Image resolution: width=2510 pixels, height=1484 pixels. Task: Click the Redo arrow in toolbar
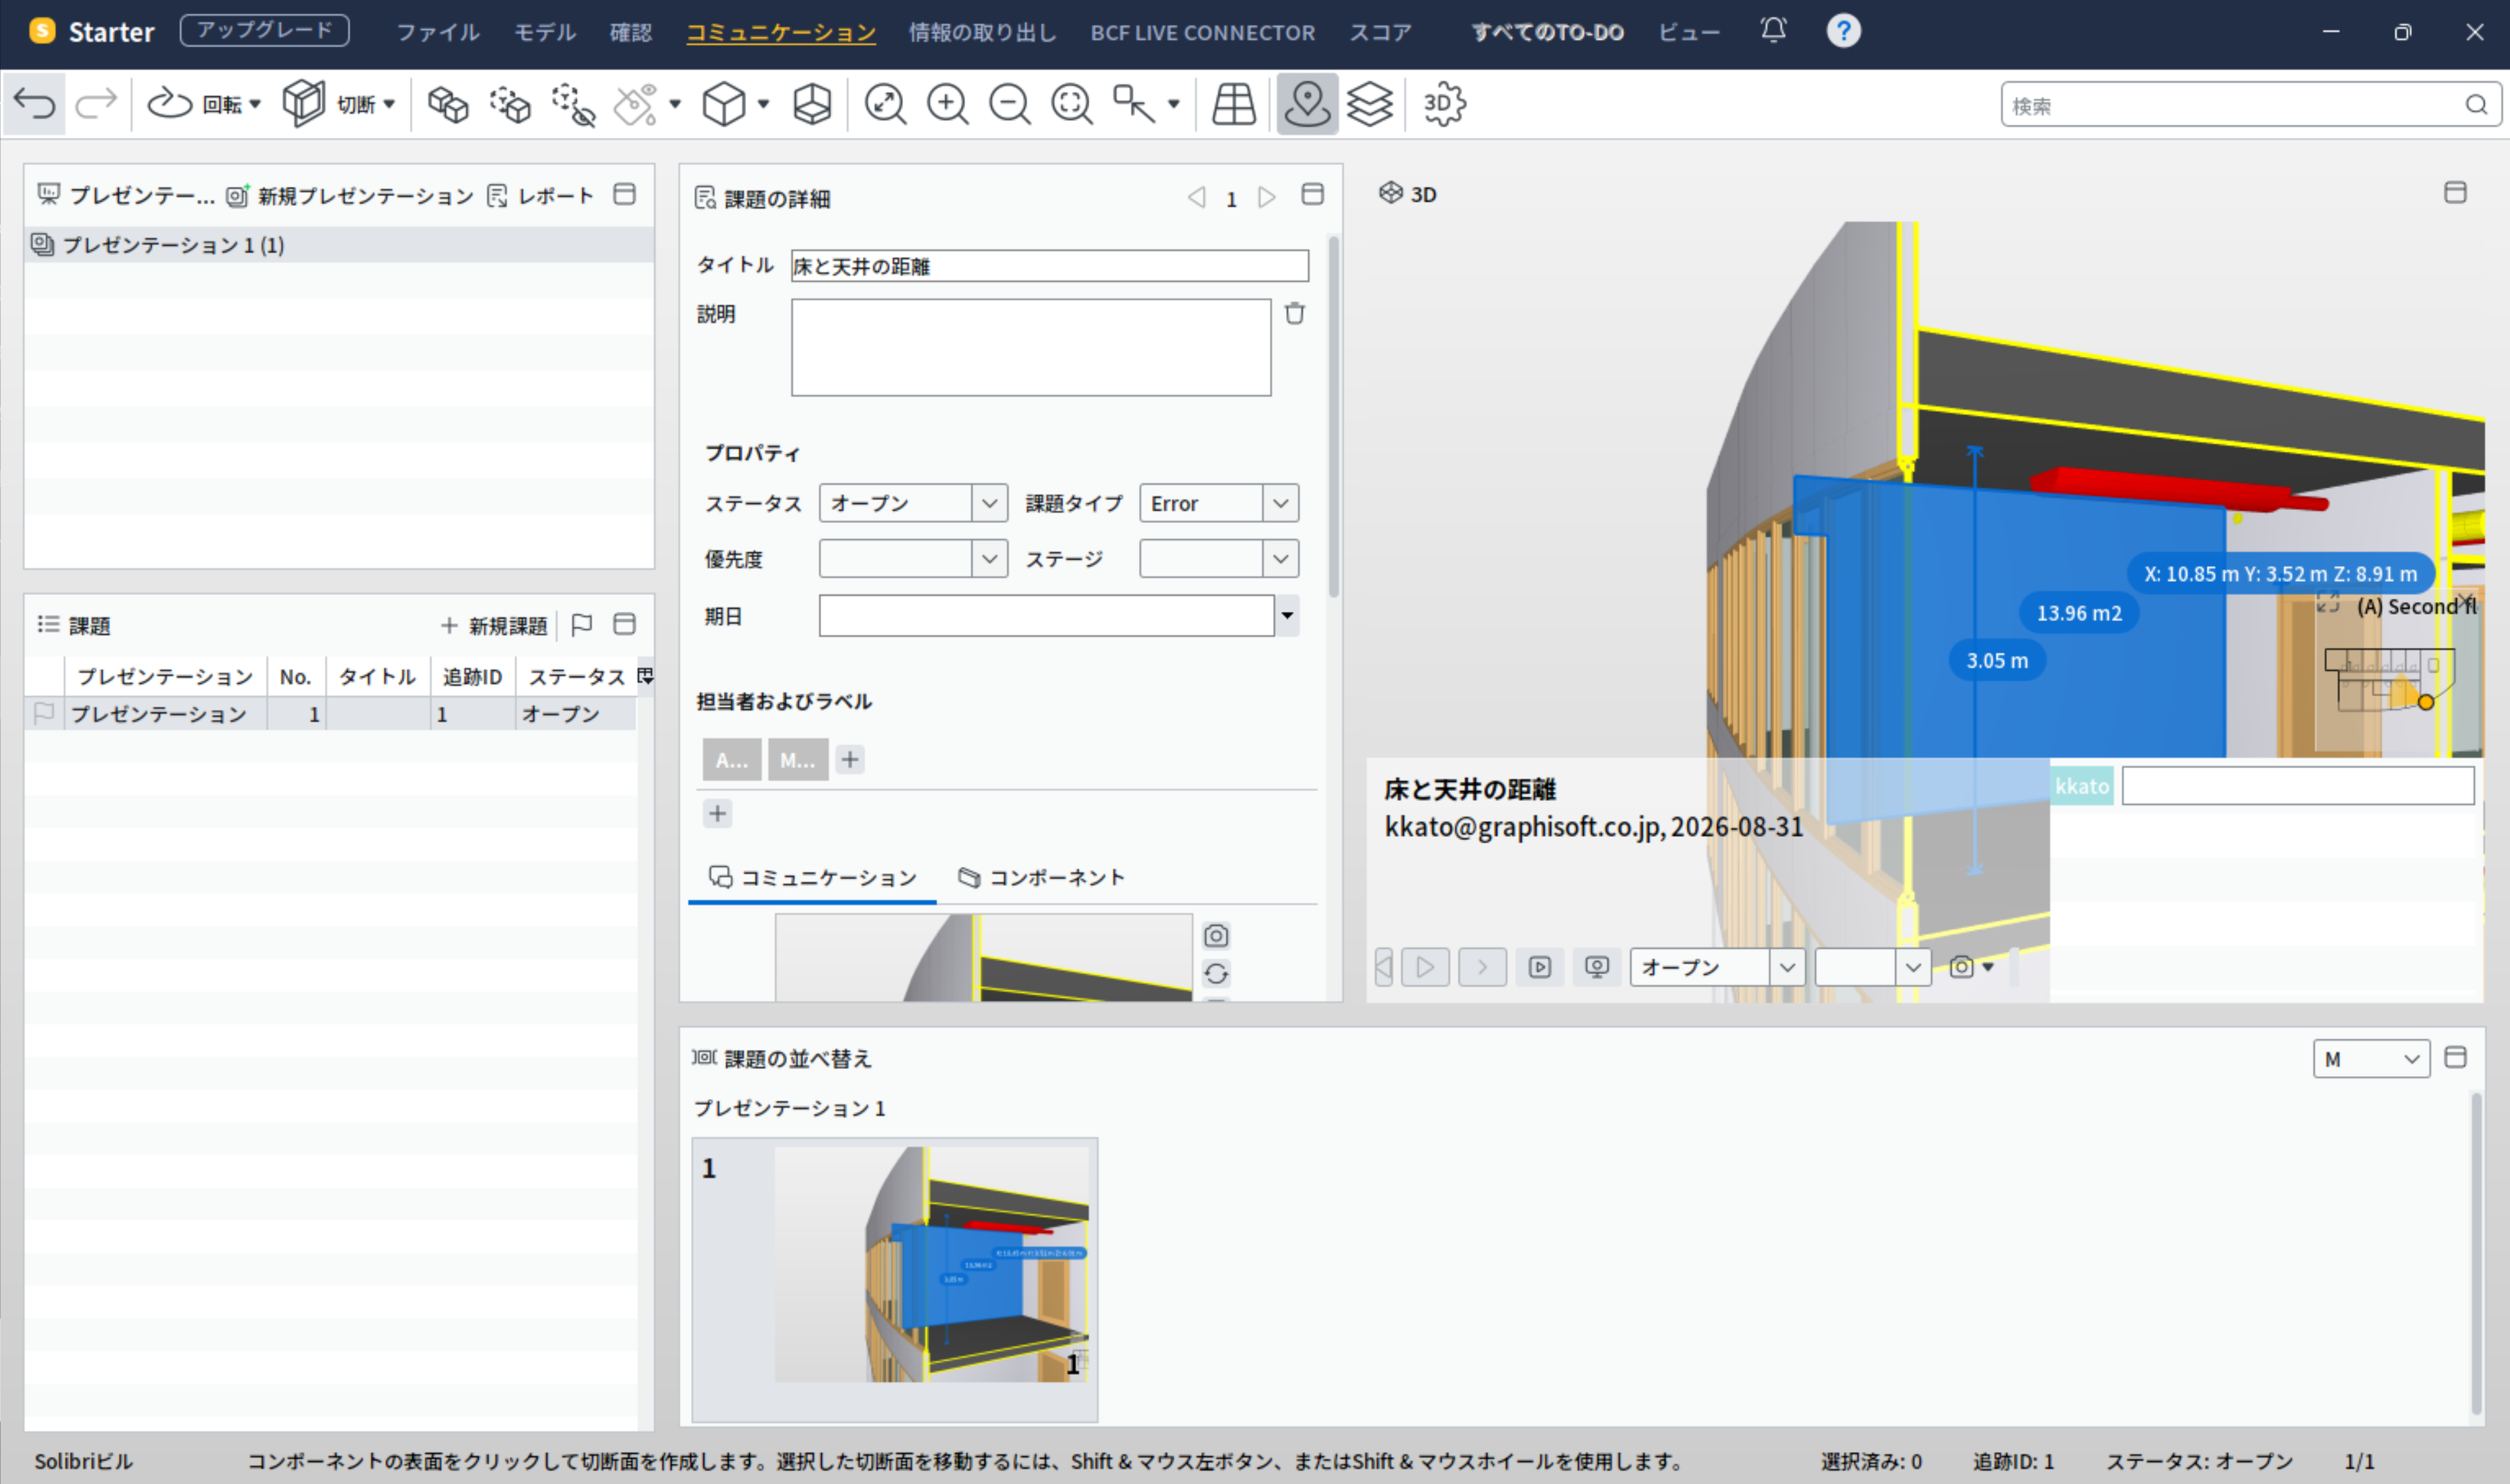click(96, 104)
